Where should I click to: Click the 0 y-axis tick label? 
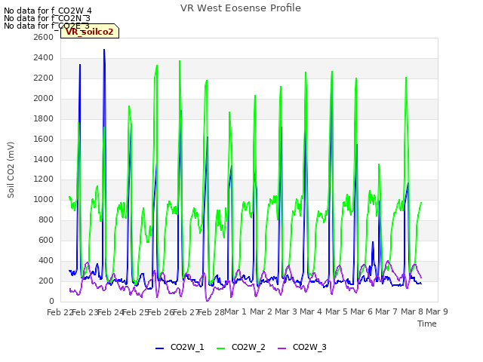51,301
